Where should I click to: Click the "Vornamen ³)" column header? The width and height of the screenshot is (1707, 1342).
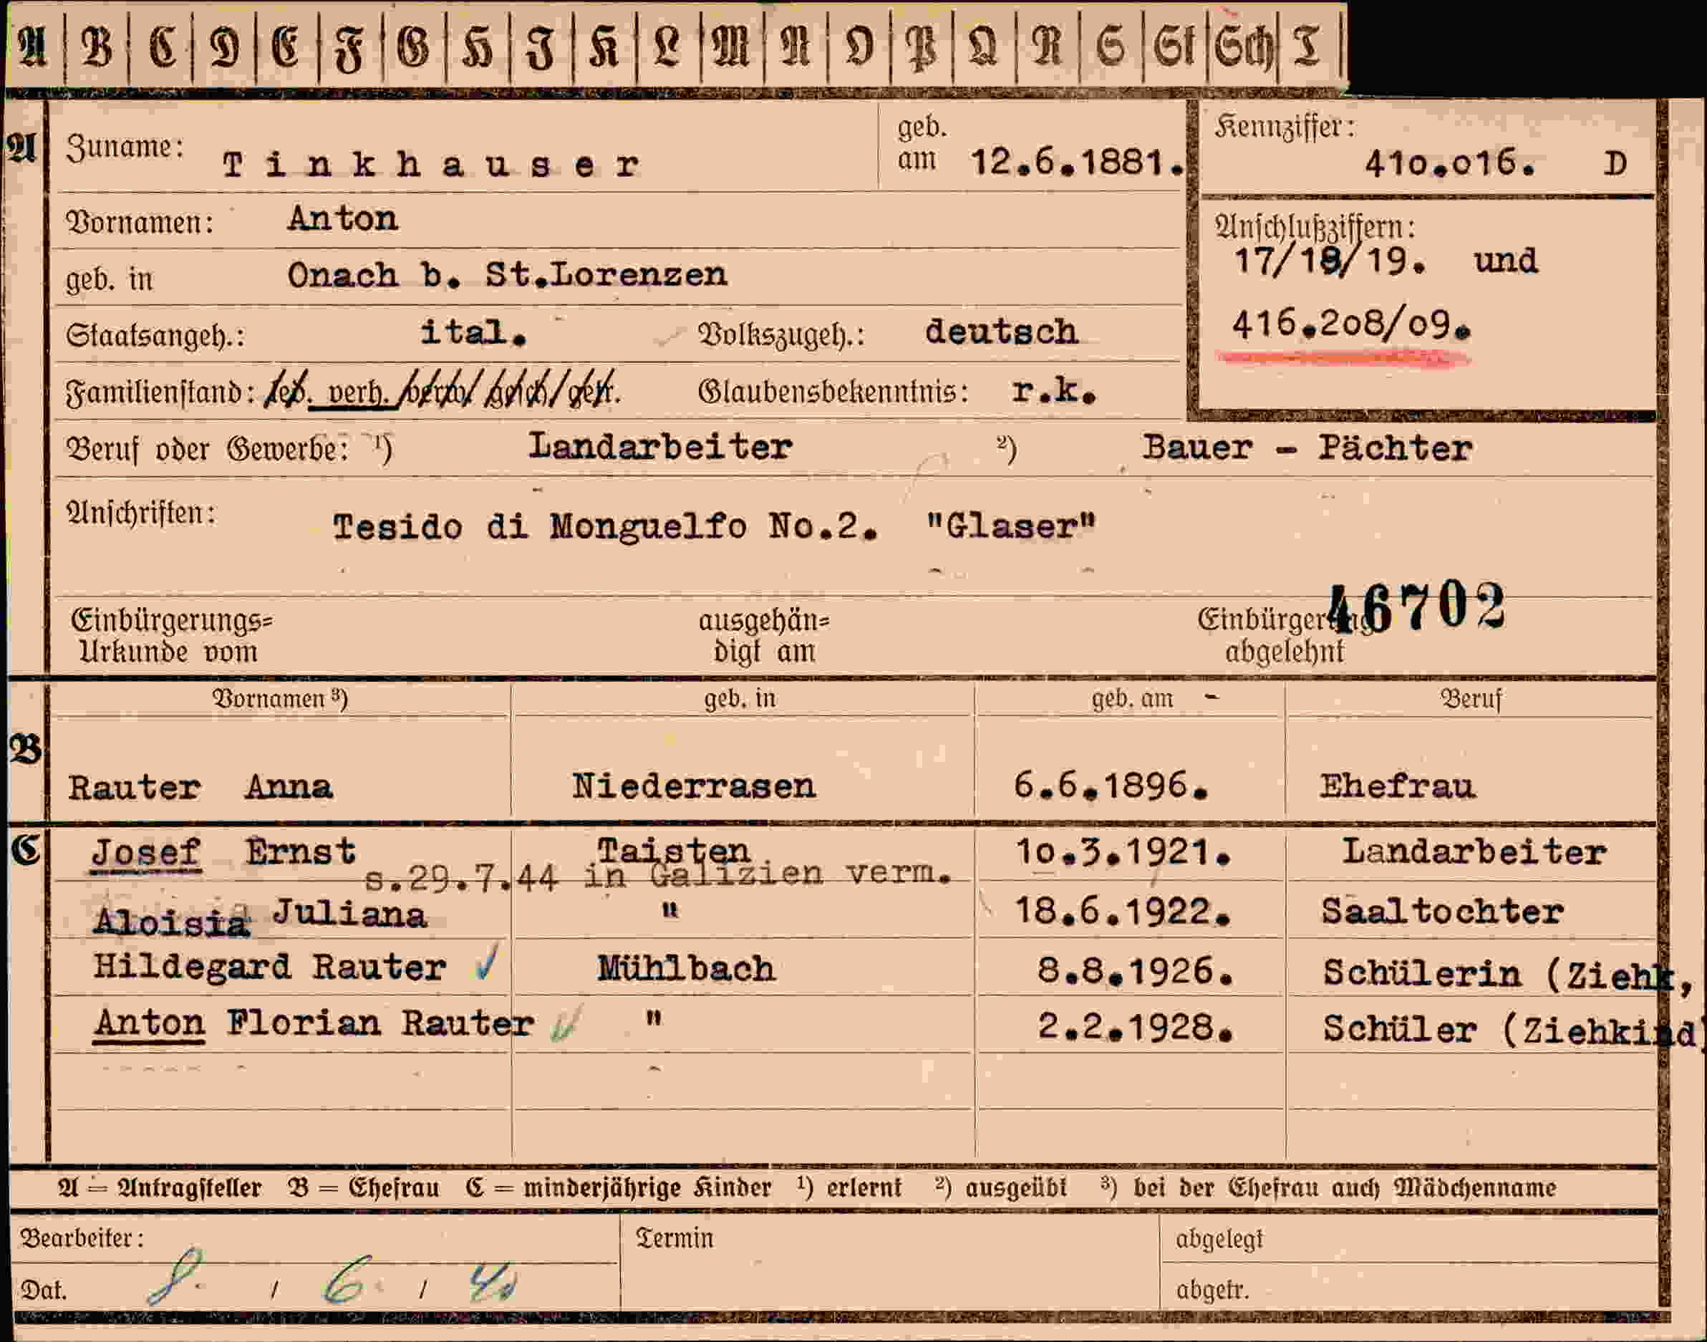tap(280, 698)
